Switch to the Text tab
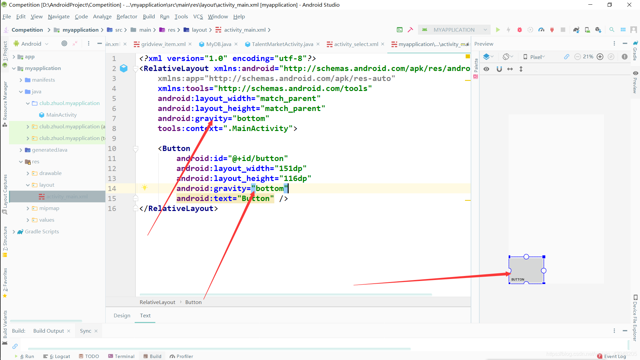Screen dimensions: 640x360 point(145,315)
